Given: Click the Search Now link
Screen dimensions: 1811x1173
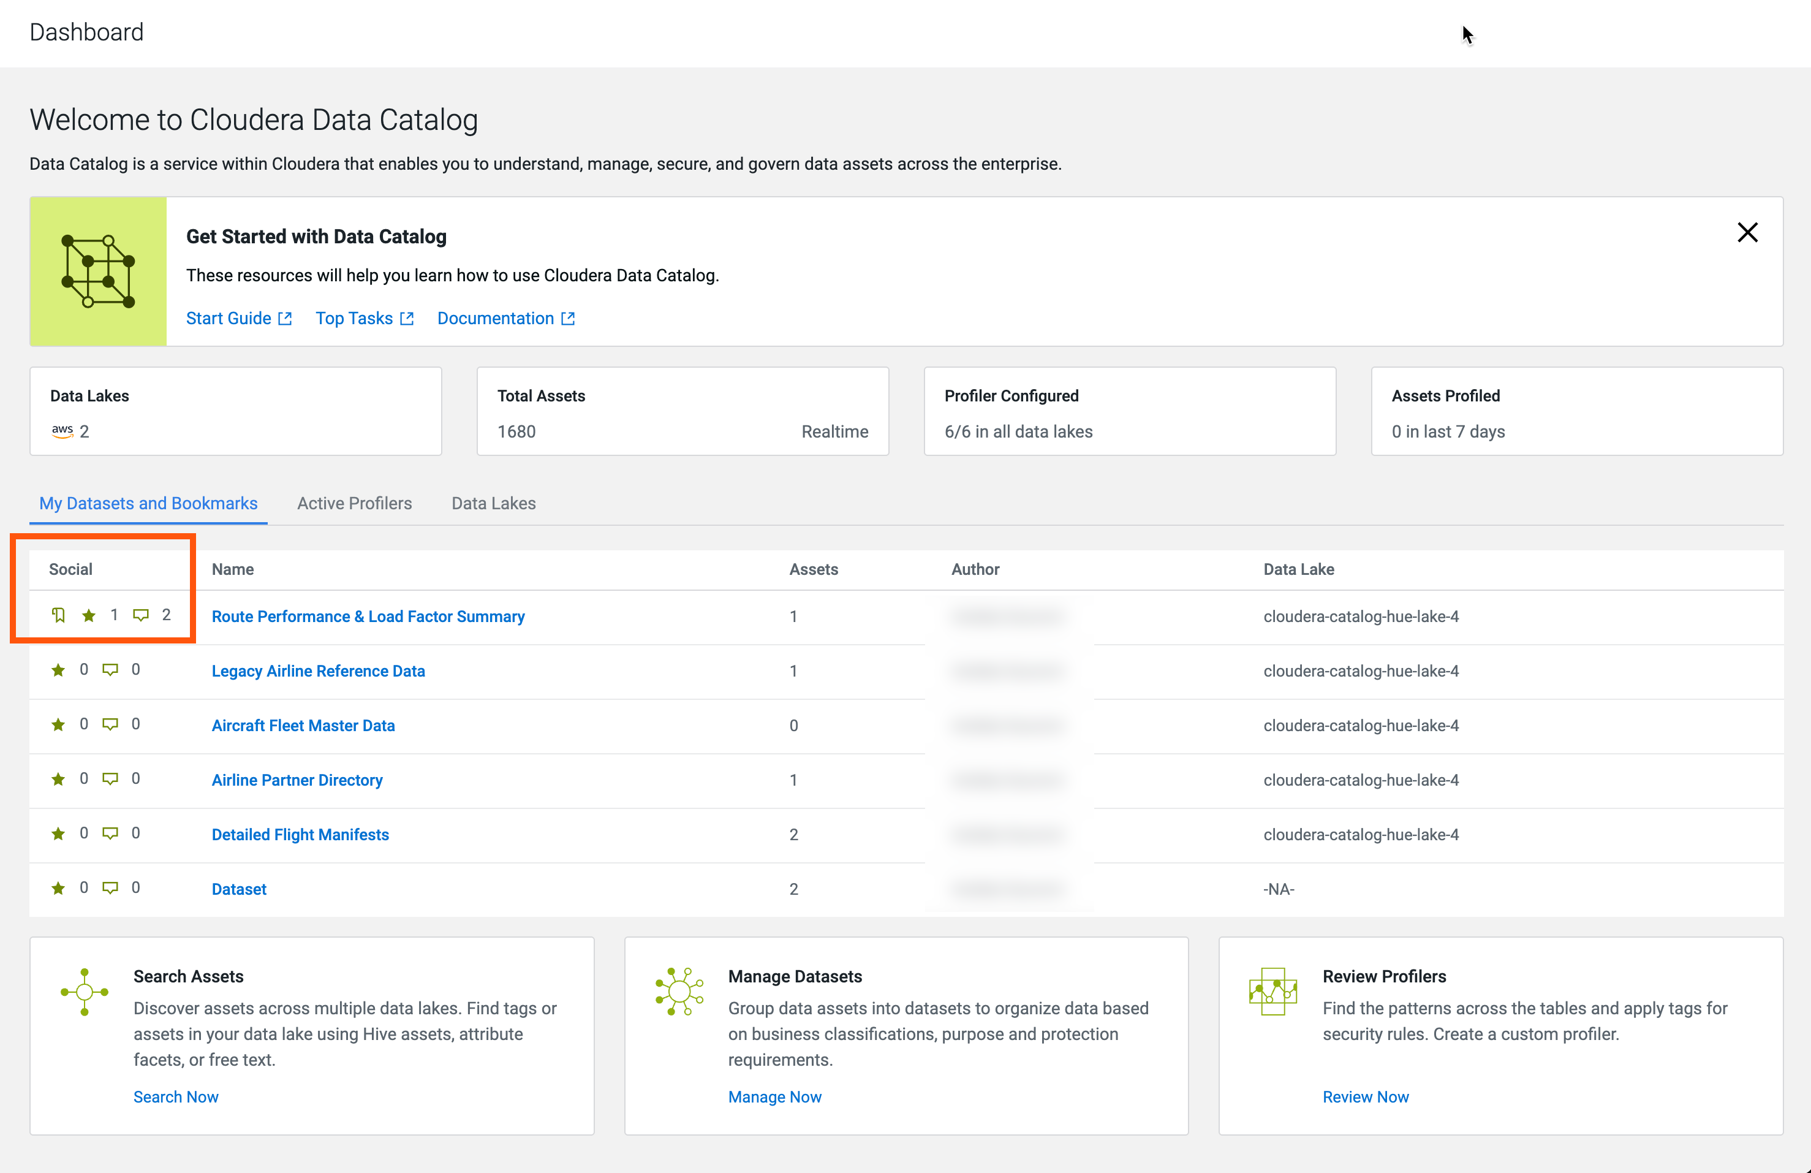Looking at the screenshot, I should tap(176, 1097).
